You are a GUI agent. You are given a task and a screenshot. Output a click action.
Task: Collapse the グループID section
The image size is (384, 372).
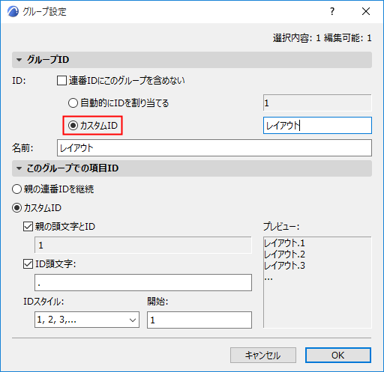pyautogui.click(x=19, y=60)
